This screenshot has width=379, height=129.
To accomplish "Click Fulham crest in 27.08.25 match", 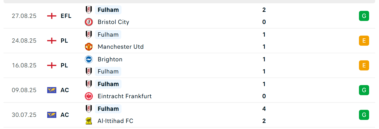I will coord(89,10).
